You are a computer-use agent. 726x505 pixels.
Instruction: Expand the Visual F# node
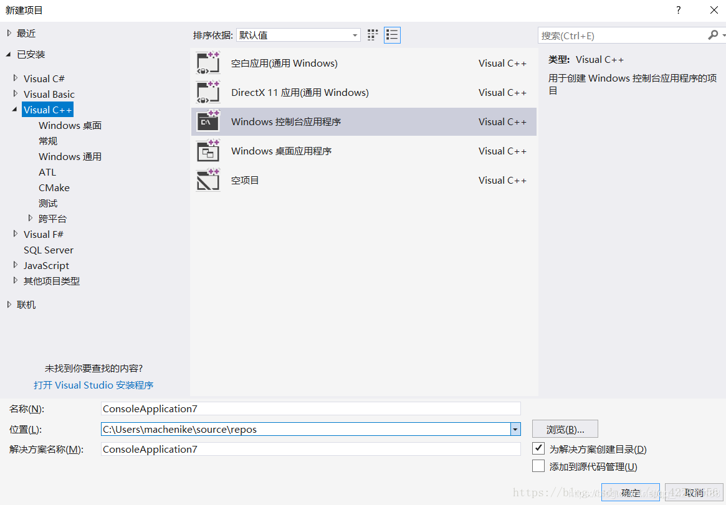(x=16, y=234)
